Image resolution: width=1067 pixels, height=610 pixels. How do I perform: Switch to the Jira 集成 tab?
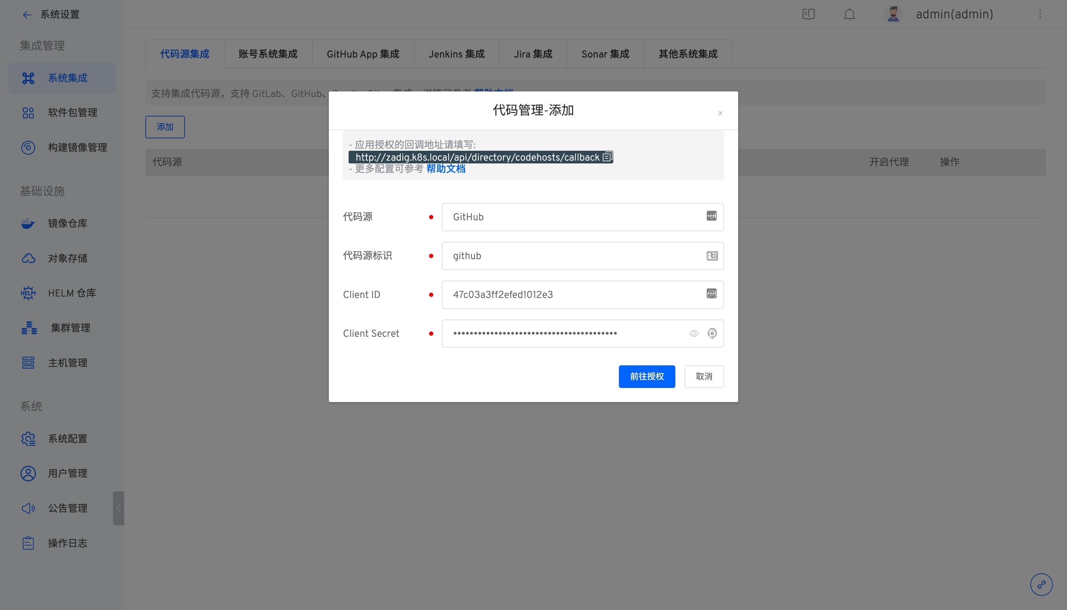tap(533, 54)
